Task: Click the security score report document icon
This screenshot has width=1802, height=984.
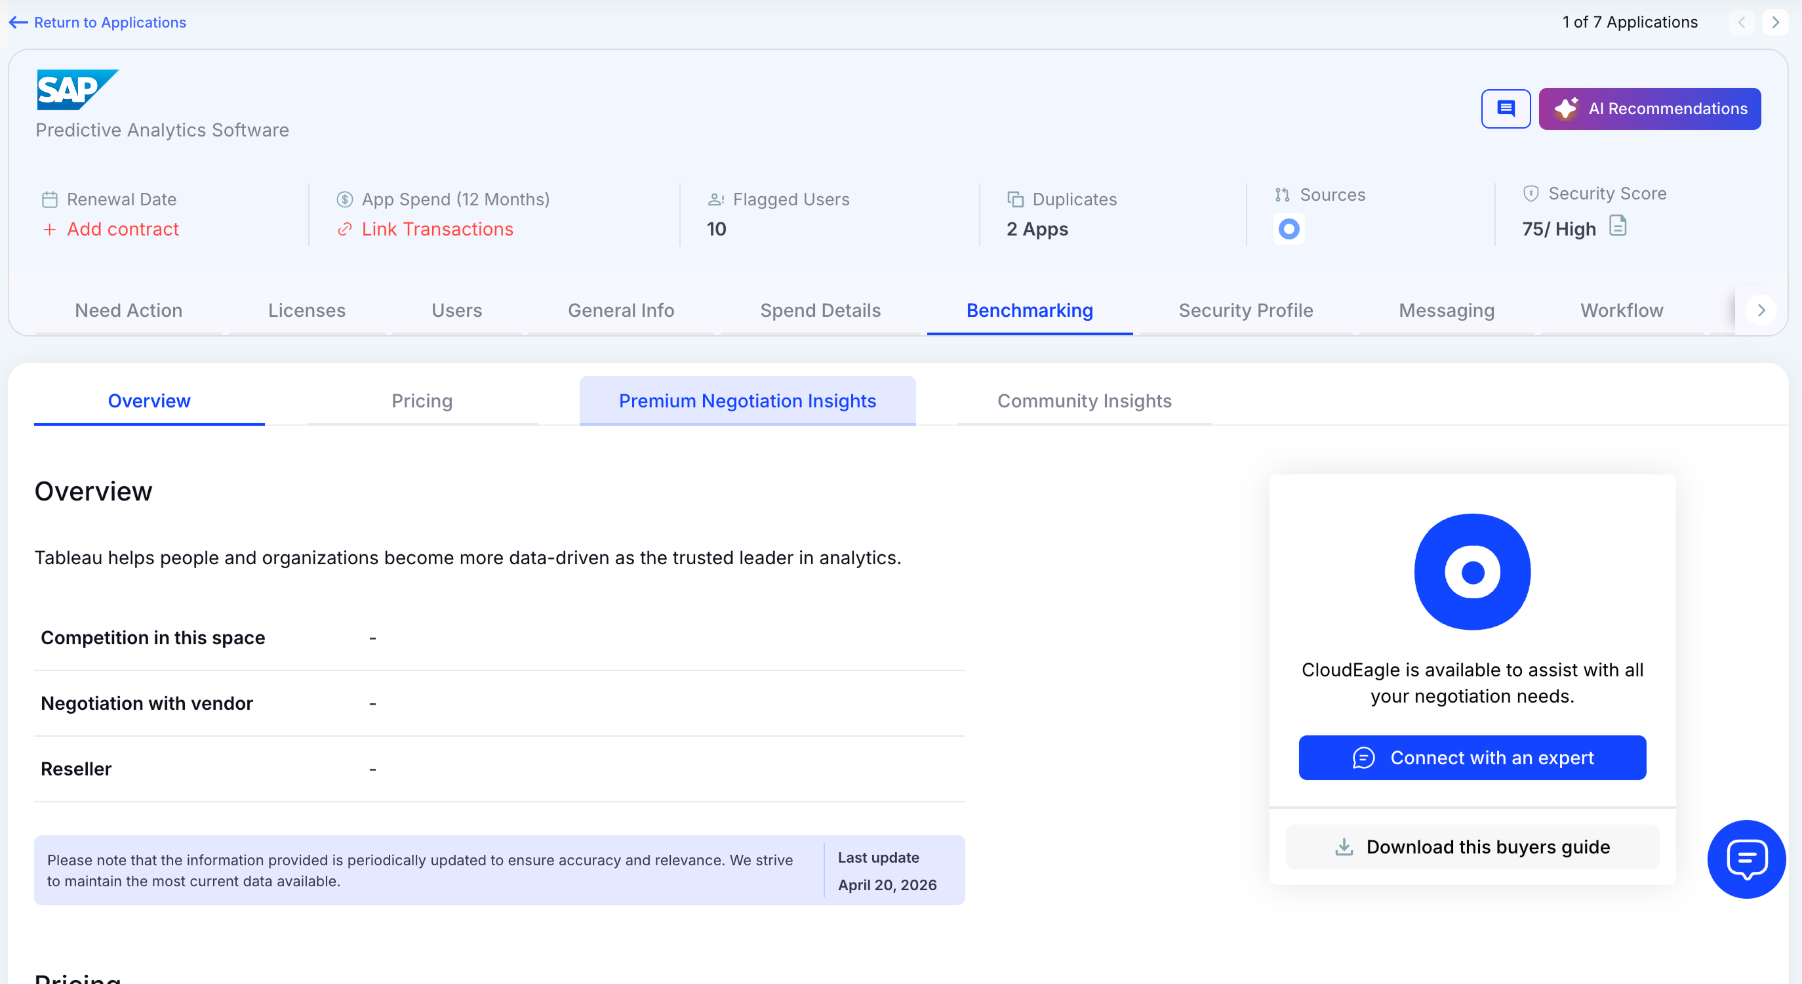Action: click(1617, 226)
